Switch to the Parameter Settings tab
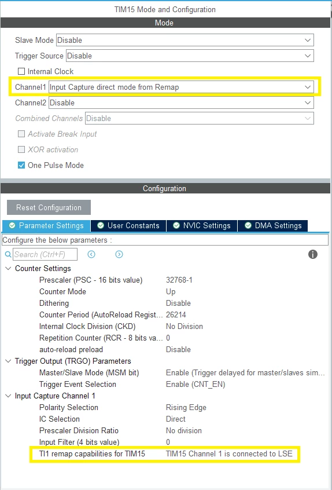Viewport: 332px width, 490px height. pyautogui.click(x=46, y=226)
